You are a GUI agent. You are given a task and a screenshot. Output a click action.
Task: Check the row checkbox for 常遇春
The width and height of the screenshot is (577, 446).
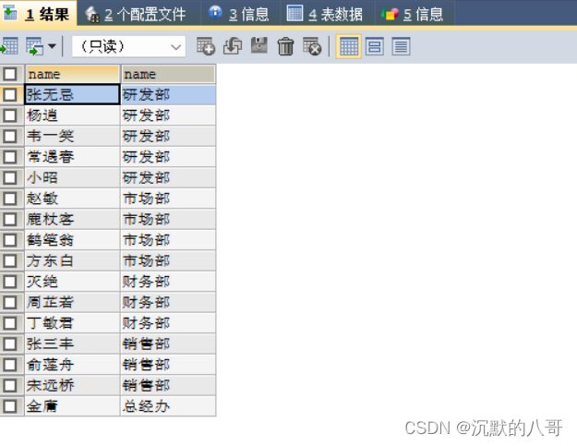tap(10, 157)
